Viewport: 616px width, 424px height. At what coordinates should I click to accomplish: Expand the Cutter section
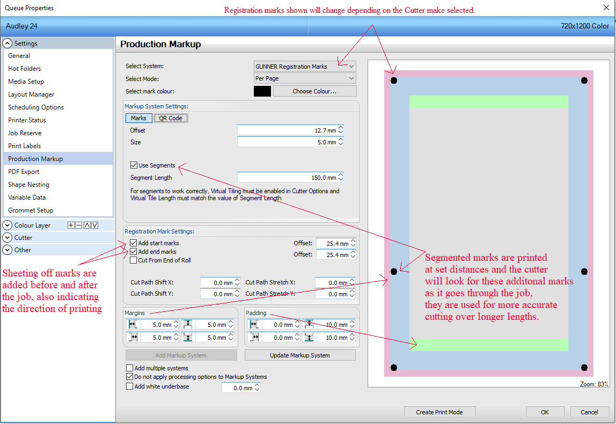coord(8,238)
